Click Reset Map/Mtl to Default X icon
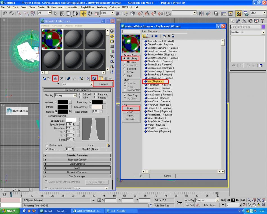The image size is (267, 214). pyautogui.click(x=62, y=79)
